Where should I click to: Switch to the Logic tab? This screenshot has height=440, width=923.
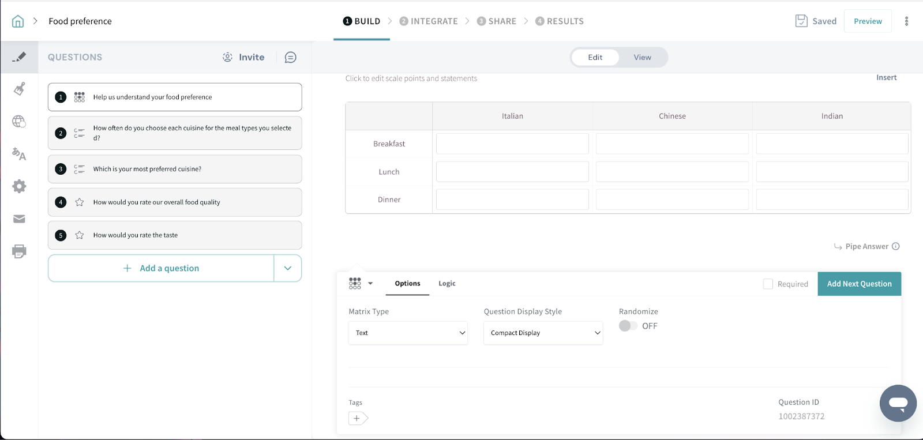[447, 284]
